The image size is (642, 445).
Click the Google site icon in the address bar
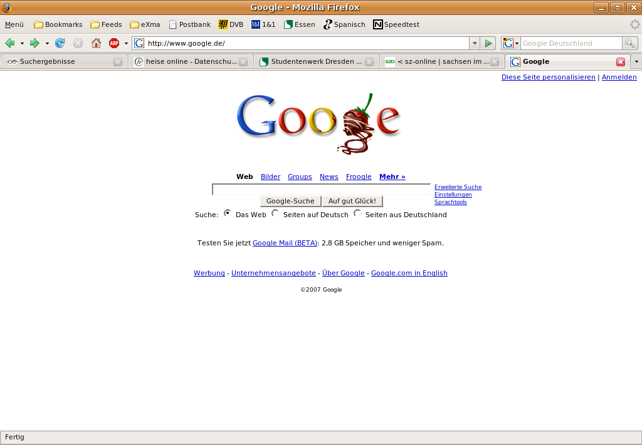139,43
